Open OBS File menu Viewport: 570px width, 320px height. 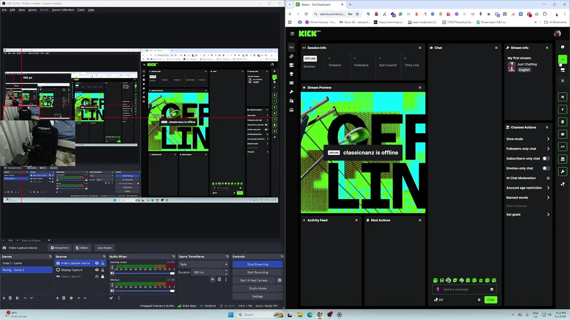coord(4,10)
